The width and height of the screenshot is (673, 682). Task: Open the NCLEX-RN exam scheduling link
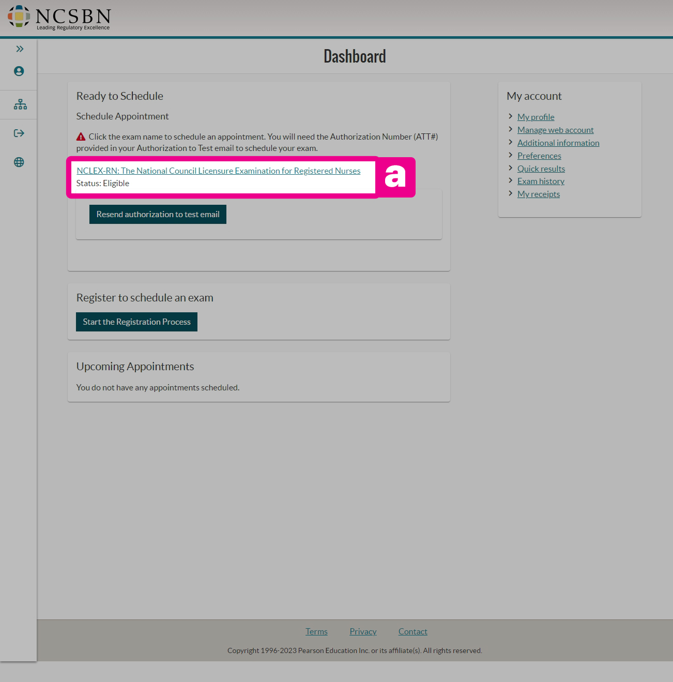pos(219,171)
